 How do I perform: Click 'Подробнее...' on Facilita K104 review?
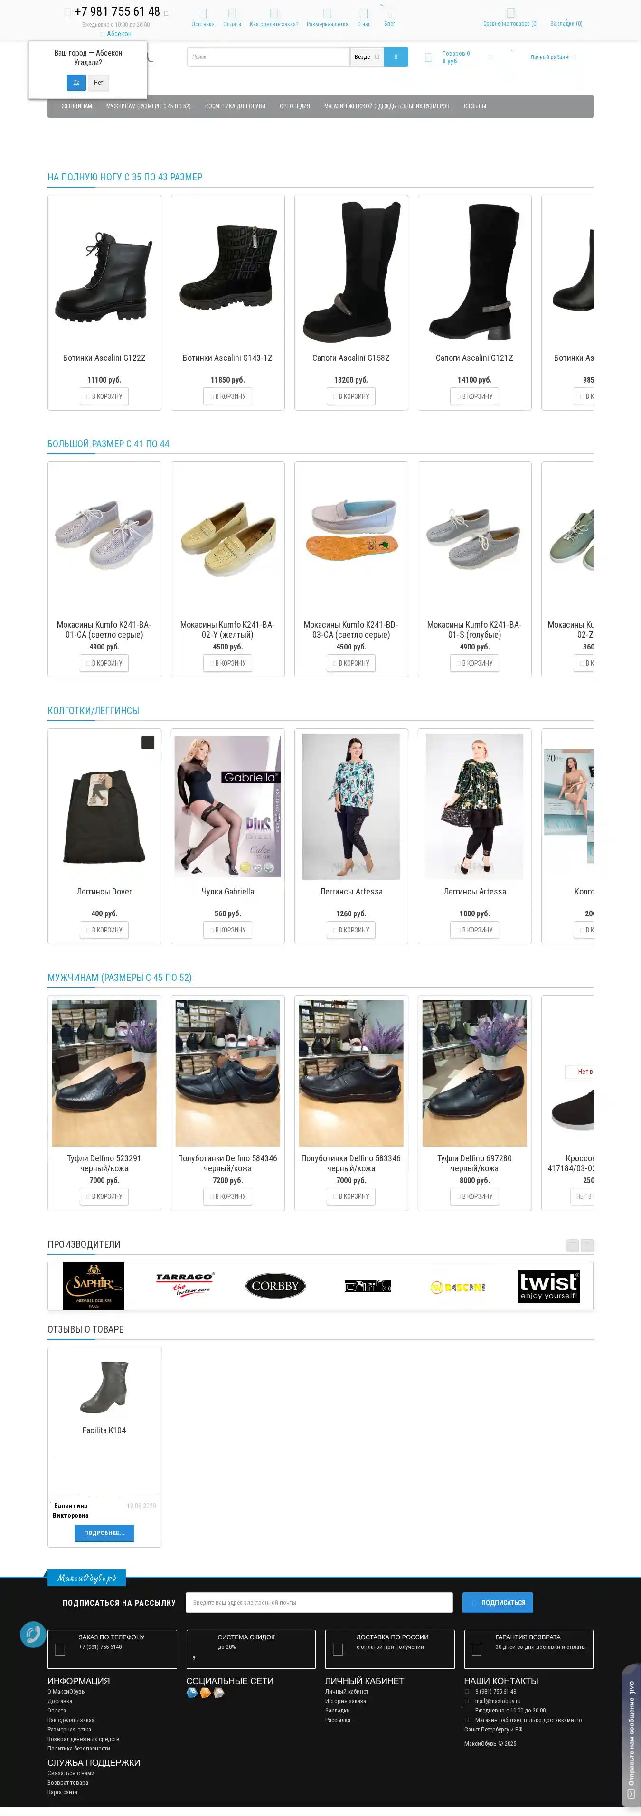[104, 1533]
